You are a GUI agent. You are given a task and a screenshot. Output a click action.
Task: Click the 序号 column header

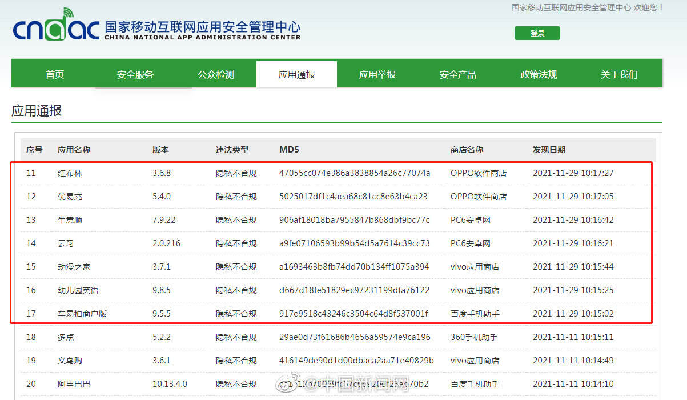coord(34,150)
